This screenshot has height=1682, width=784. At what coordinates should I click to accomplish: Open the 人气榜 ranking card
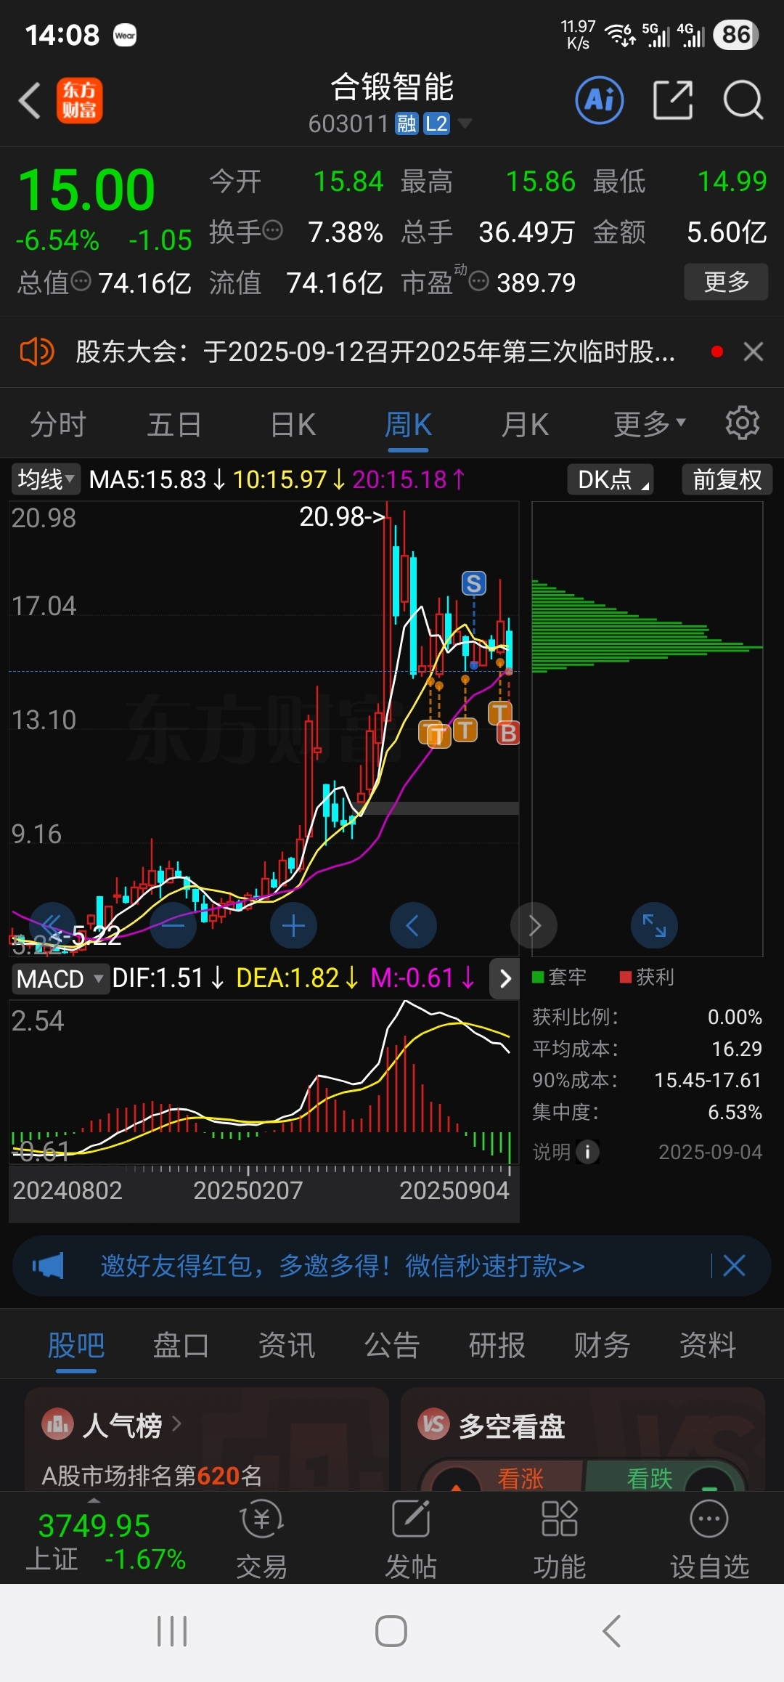point(207,1439)
